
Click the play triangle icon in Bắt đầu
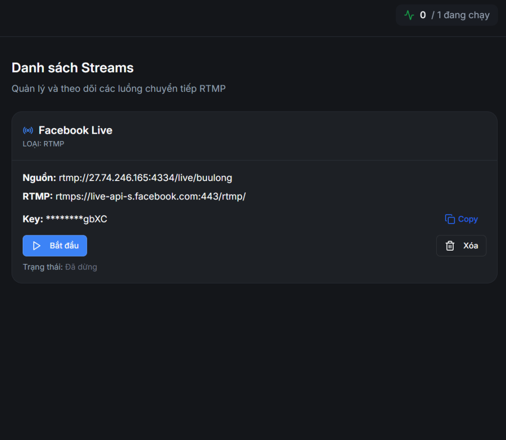[37, 246]
